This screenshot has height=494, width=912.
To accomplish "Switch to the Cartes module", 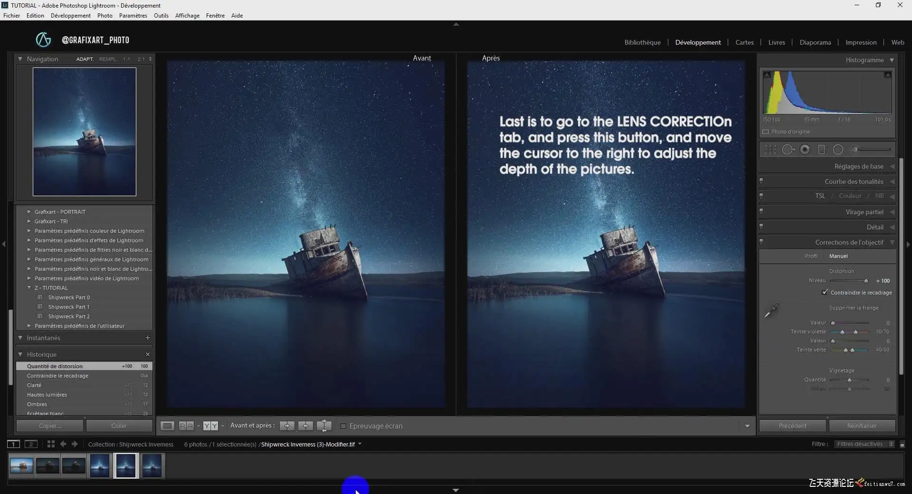I will tap(744, 42).
